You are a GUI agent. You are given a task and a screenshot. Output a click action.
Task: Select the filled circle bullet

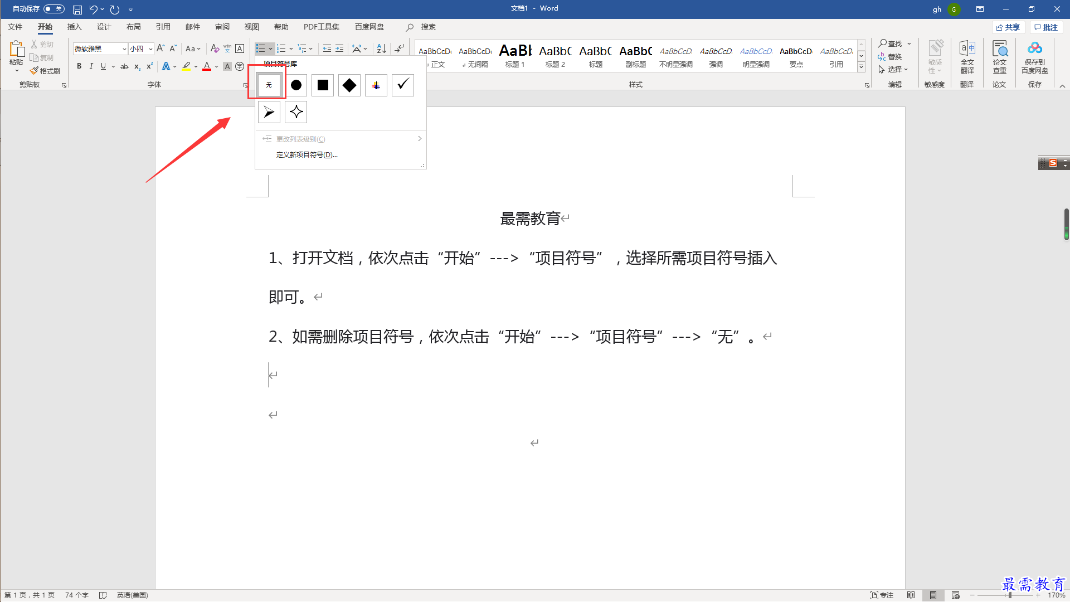pos(296,85)
